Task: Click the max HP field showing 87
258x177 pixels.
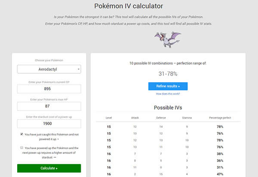Action: (49, 106)
